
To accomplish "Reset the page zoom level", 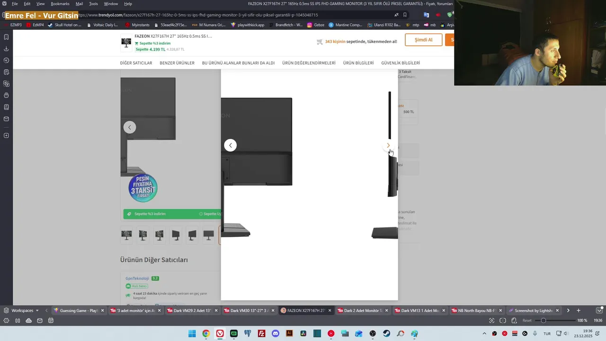I will coord(527,321).
